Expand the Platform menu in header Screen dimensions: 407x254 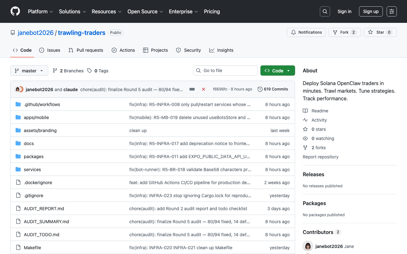(40, 11)
